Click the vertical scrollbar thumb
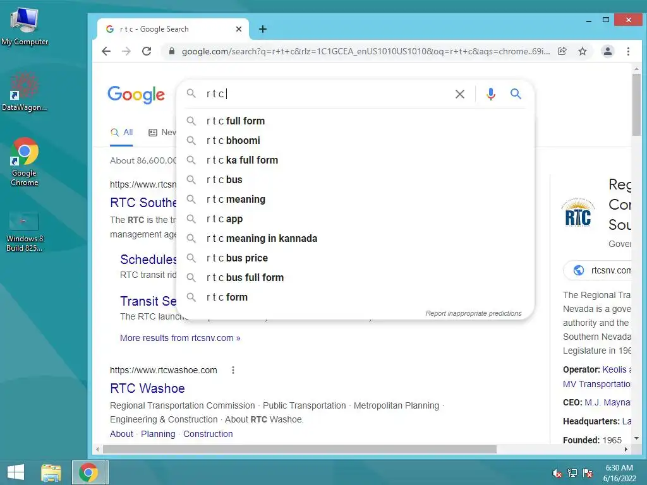The image size is (647, 485). 636,105
